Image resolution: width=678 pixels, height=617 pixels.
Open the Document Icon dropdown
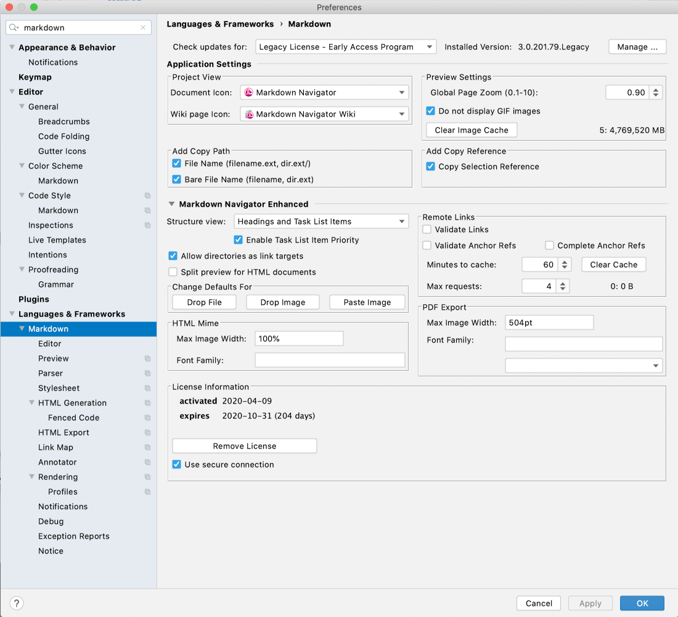[324, 92]
